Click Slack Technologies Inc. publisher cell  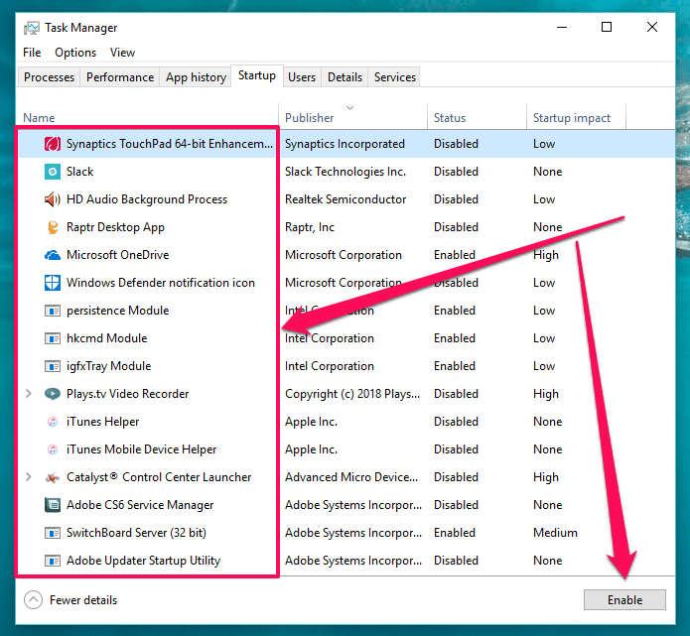tap(345, 172)
